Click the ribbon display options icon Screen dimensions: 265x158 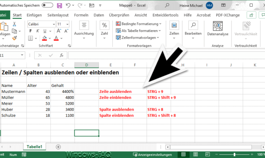coord(223,5)
